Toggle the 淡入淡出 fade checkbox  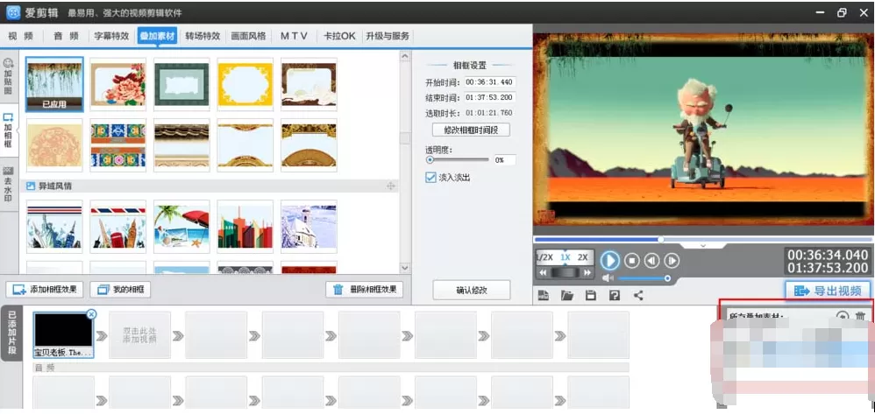tap(430, 178)
